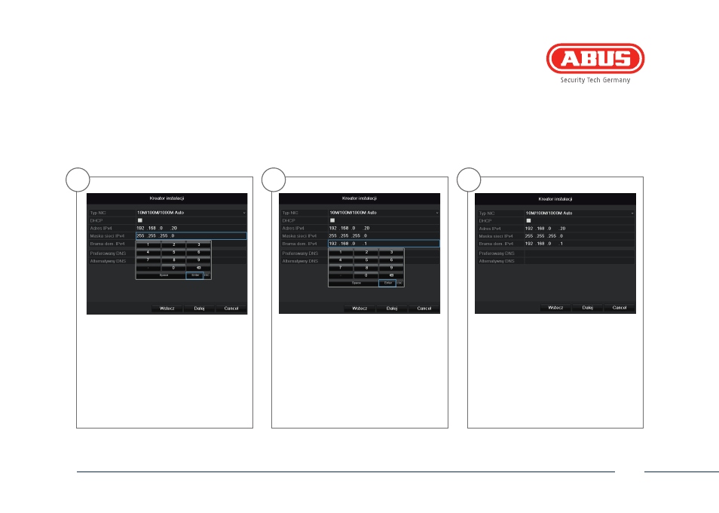719x513 pixels.
Task: Tap keypad digit 2 in middle window
Action: pos(366,253)
